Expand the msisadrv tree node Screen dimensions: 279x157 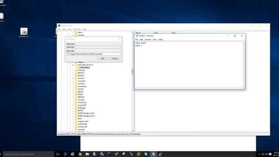click(x=73, y=130)
